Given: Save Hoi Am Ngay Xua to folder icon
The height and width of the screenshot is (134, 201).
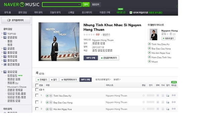Looking at the screenshot, I should [x=168, y=109].
